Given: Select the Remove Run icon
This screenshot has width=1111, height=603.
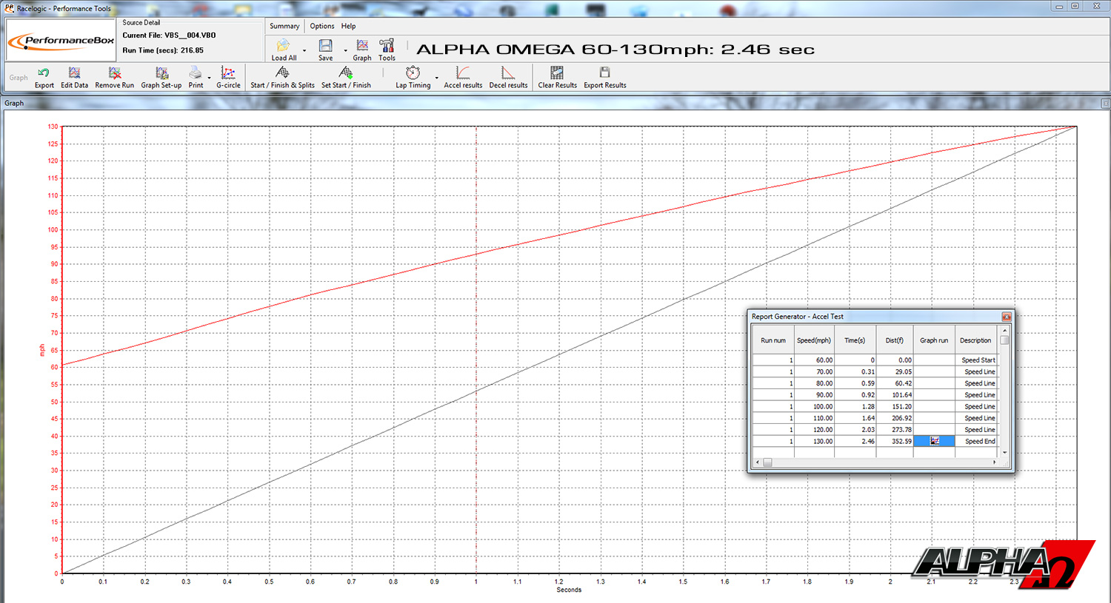Looking at the screenshot, I should (x=115, y=78).
